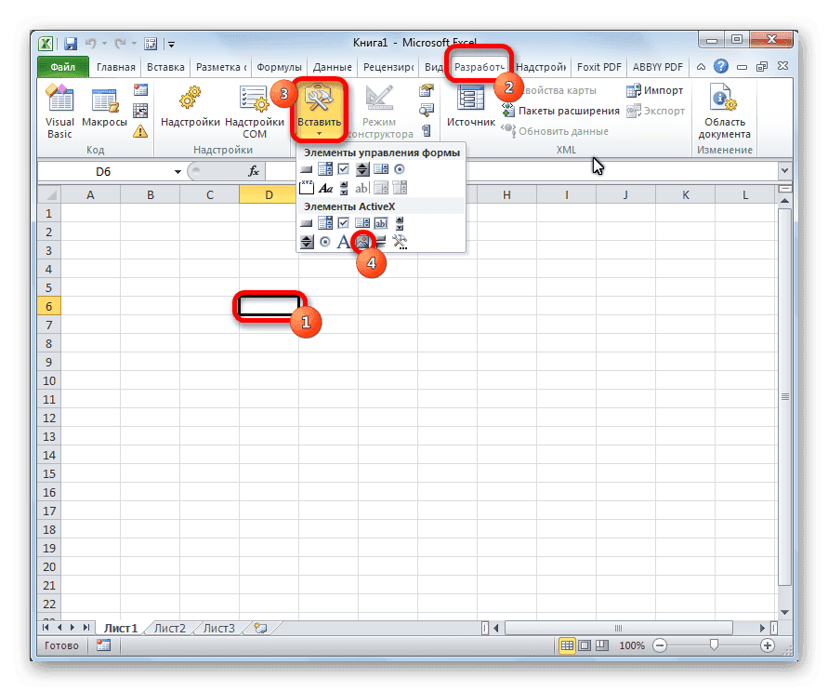Screen dimensions: 828x691
Task: Switch to the Разработчик tab
Action: point(476,66)
